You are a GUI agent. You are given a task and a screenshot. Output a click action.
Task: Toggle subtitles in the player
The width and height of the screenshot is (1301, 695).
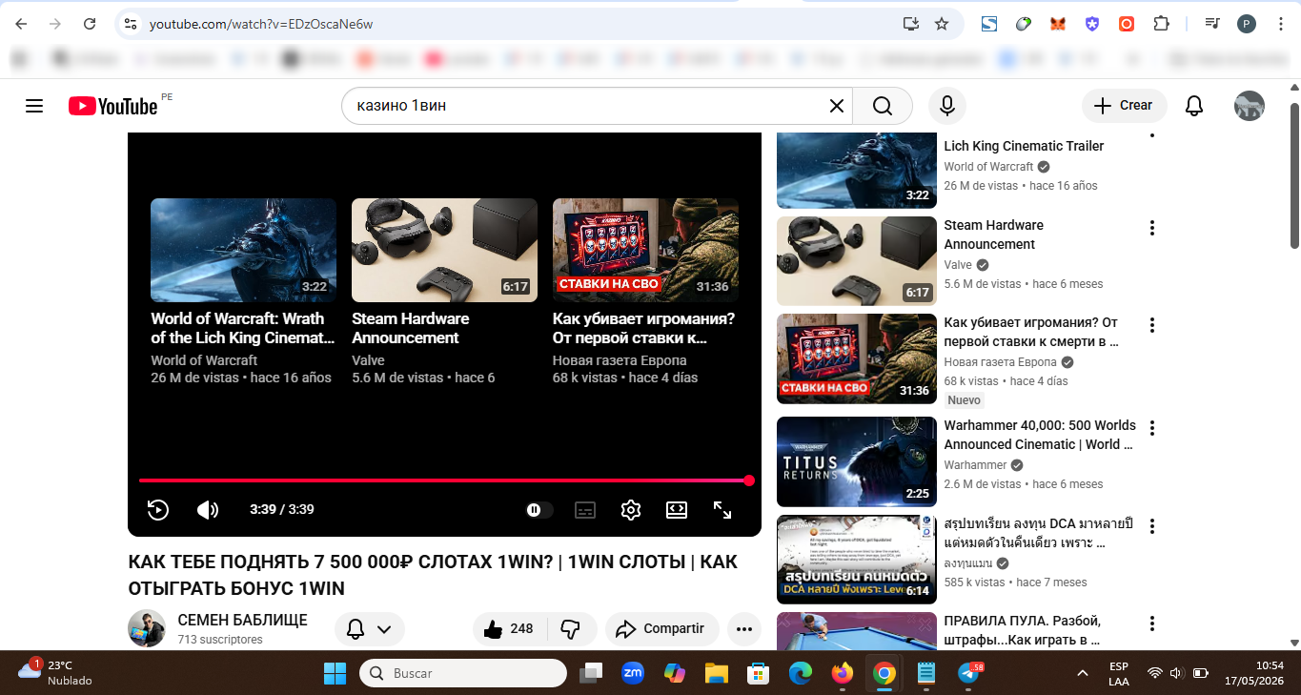point(585,510)
